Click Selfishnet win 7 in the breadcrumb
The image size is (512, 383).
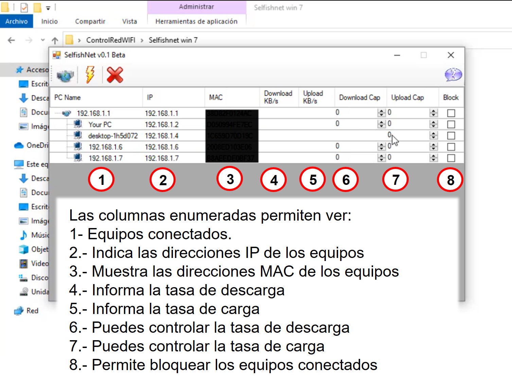[x=173, y=40]
